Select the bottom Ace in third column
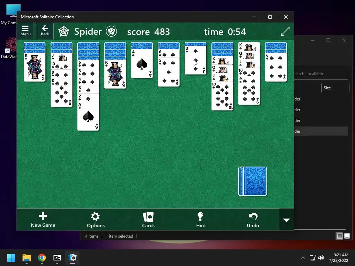The image size is (355, 266). pos(88,116)
